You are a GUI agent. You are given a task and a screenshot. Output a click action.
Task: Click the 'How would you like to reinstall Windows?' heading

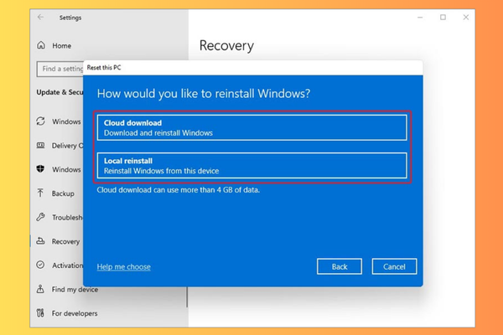point(204,94)
